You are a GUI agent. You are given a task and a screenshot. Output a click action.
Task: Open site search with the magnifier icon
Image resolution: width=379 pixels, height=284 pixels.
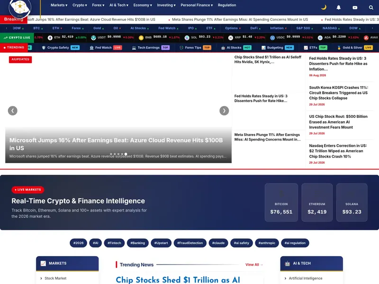pyautogui.click(x=371, y=8)
